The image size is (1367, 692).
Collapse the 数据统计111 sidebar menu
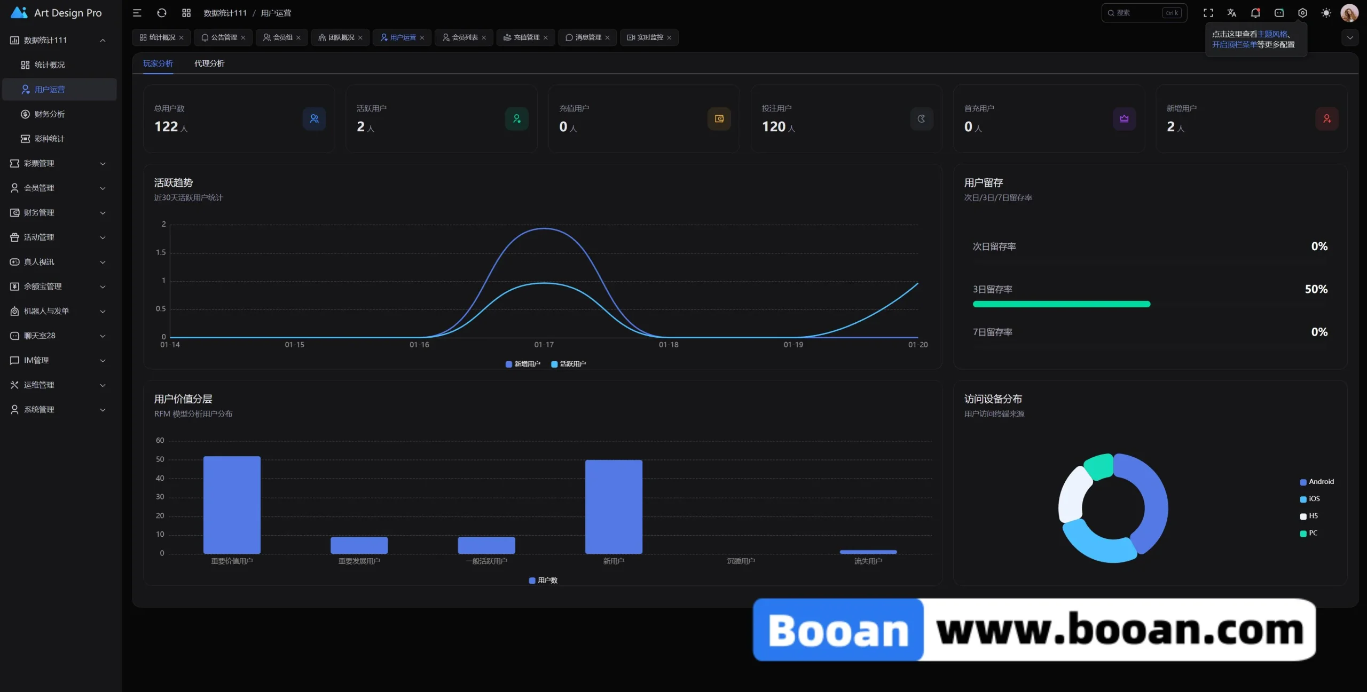click(x=59, y=40)
